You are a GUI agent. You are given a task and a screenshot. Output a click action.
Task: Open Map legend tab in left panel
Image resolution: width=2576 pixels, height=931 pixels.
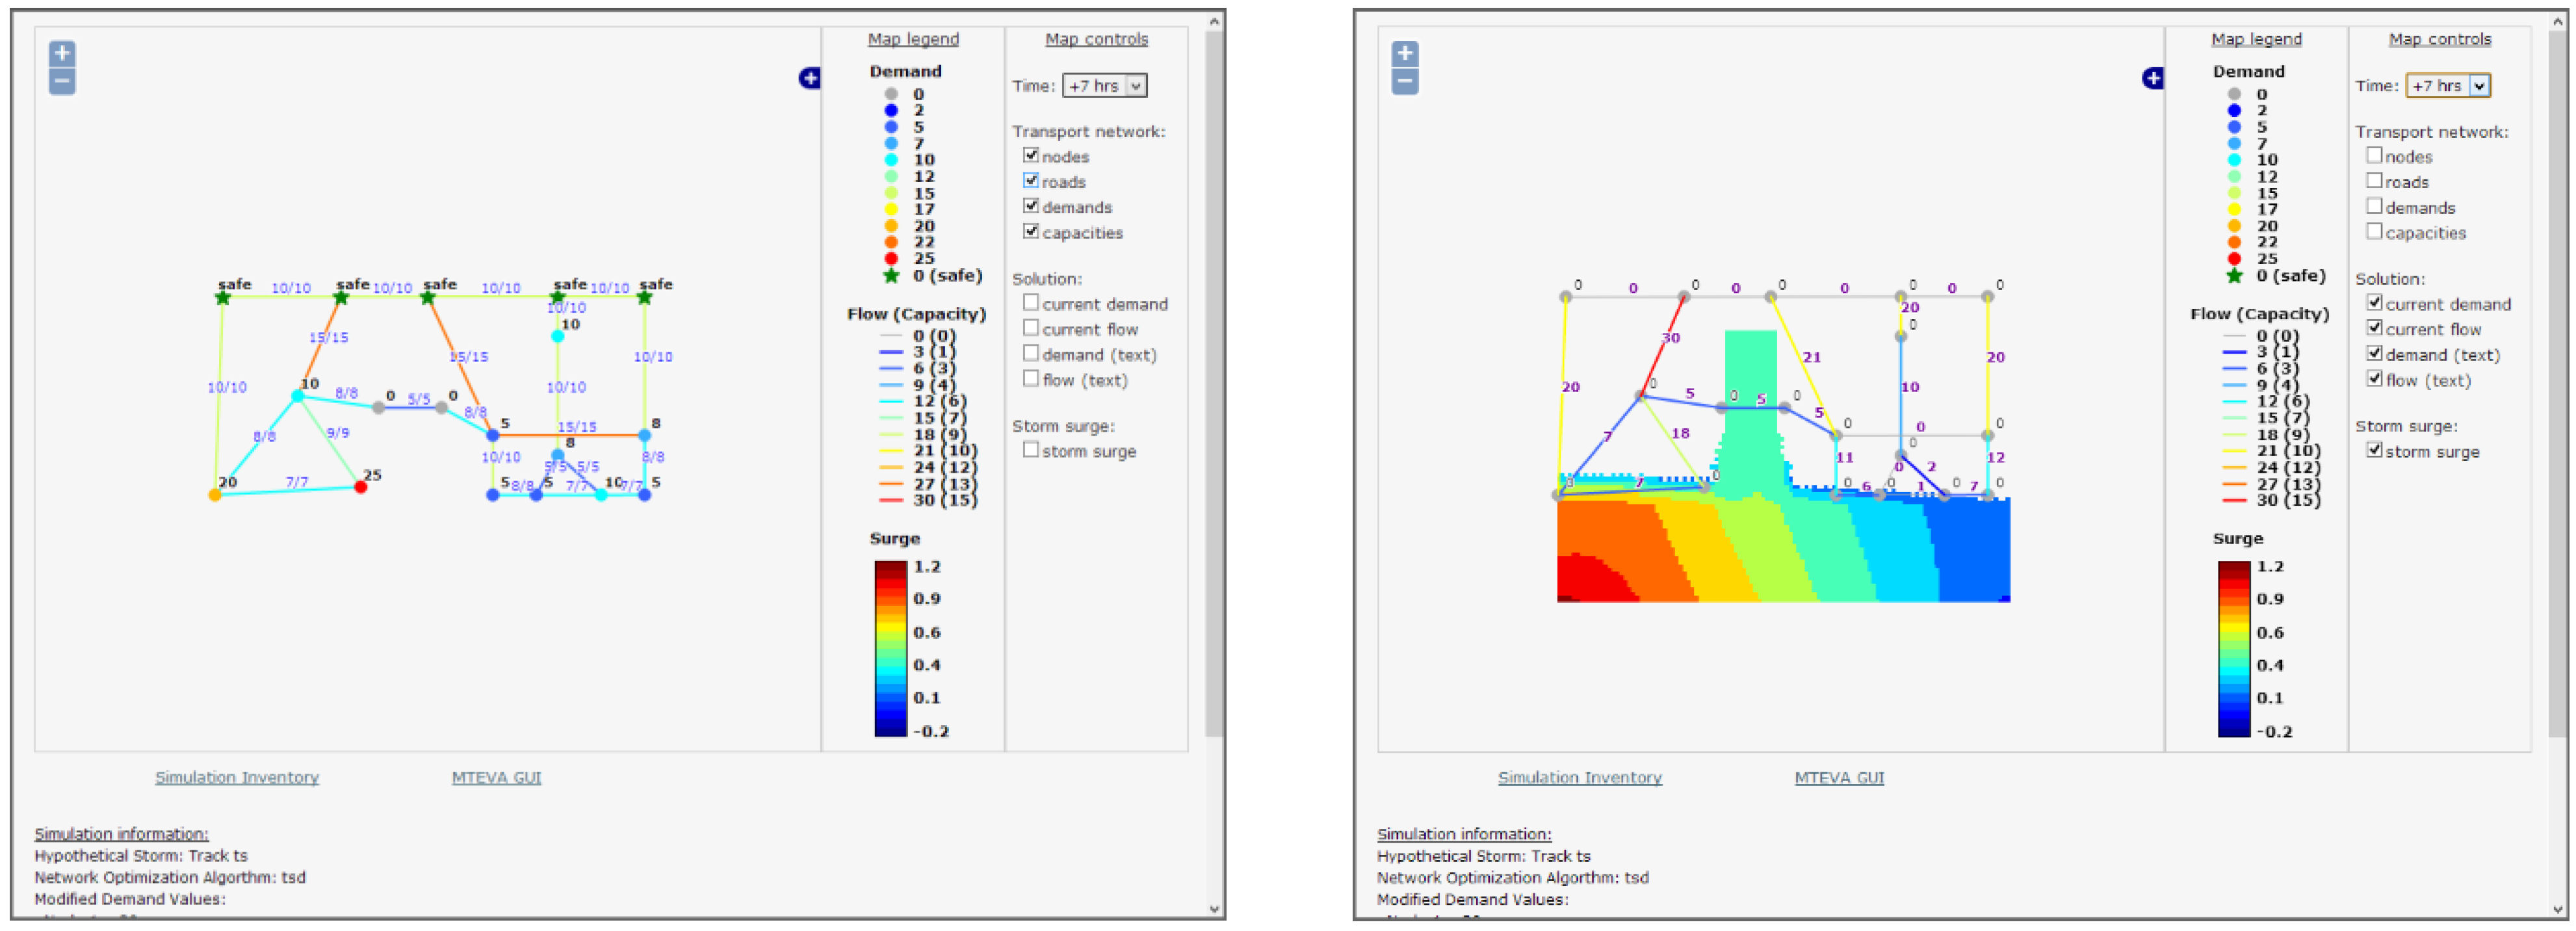click(913, 39)
